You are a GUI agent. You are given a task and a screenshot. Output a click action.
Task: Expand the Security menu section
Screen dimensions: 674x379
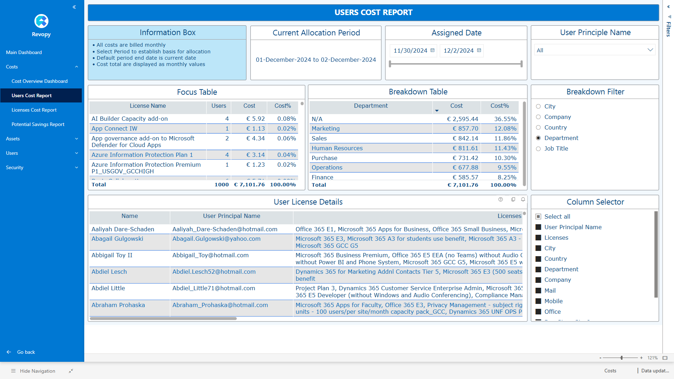pos(77,167)
